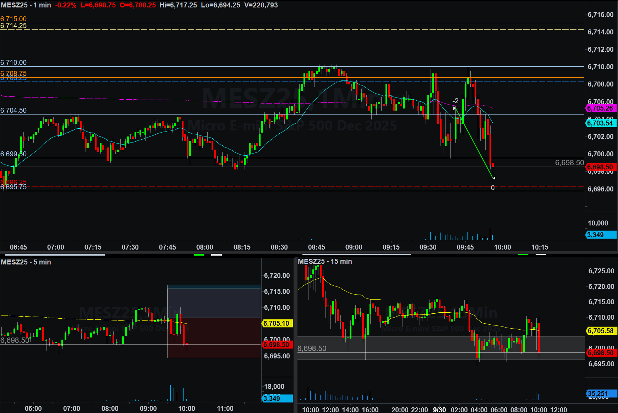Select the magenta 6,705.26 price tag
The width and height of the screenshot is (618, 413).
[600, 108]
